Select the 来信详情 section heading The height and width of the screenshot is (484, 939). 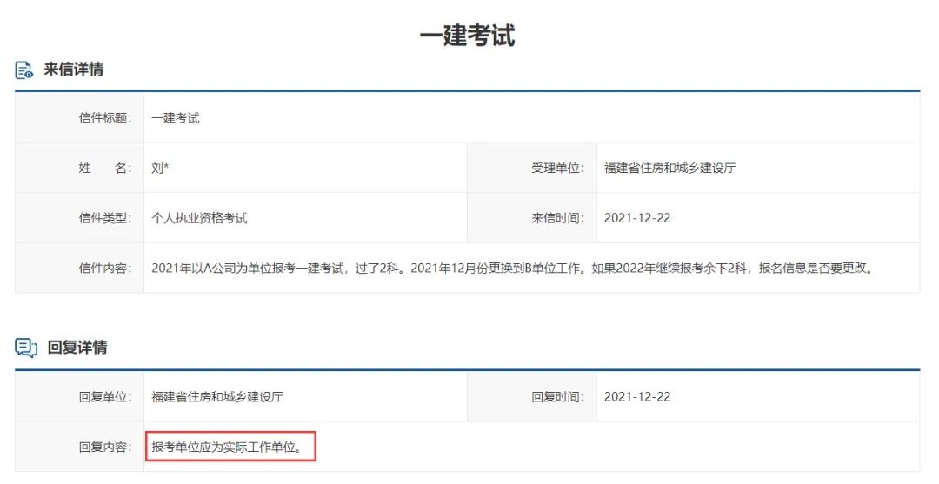tap(74, 70)
